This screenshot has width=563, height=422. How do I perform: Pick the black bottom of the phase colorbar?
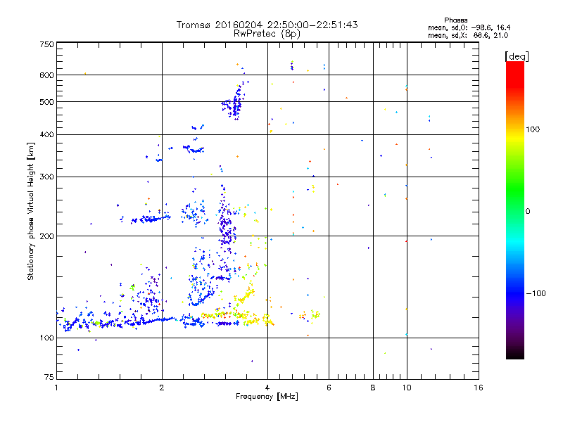[515, 354]
